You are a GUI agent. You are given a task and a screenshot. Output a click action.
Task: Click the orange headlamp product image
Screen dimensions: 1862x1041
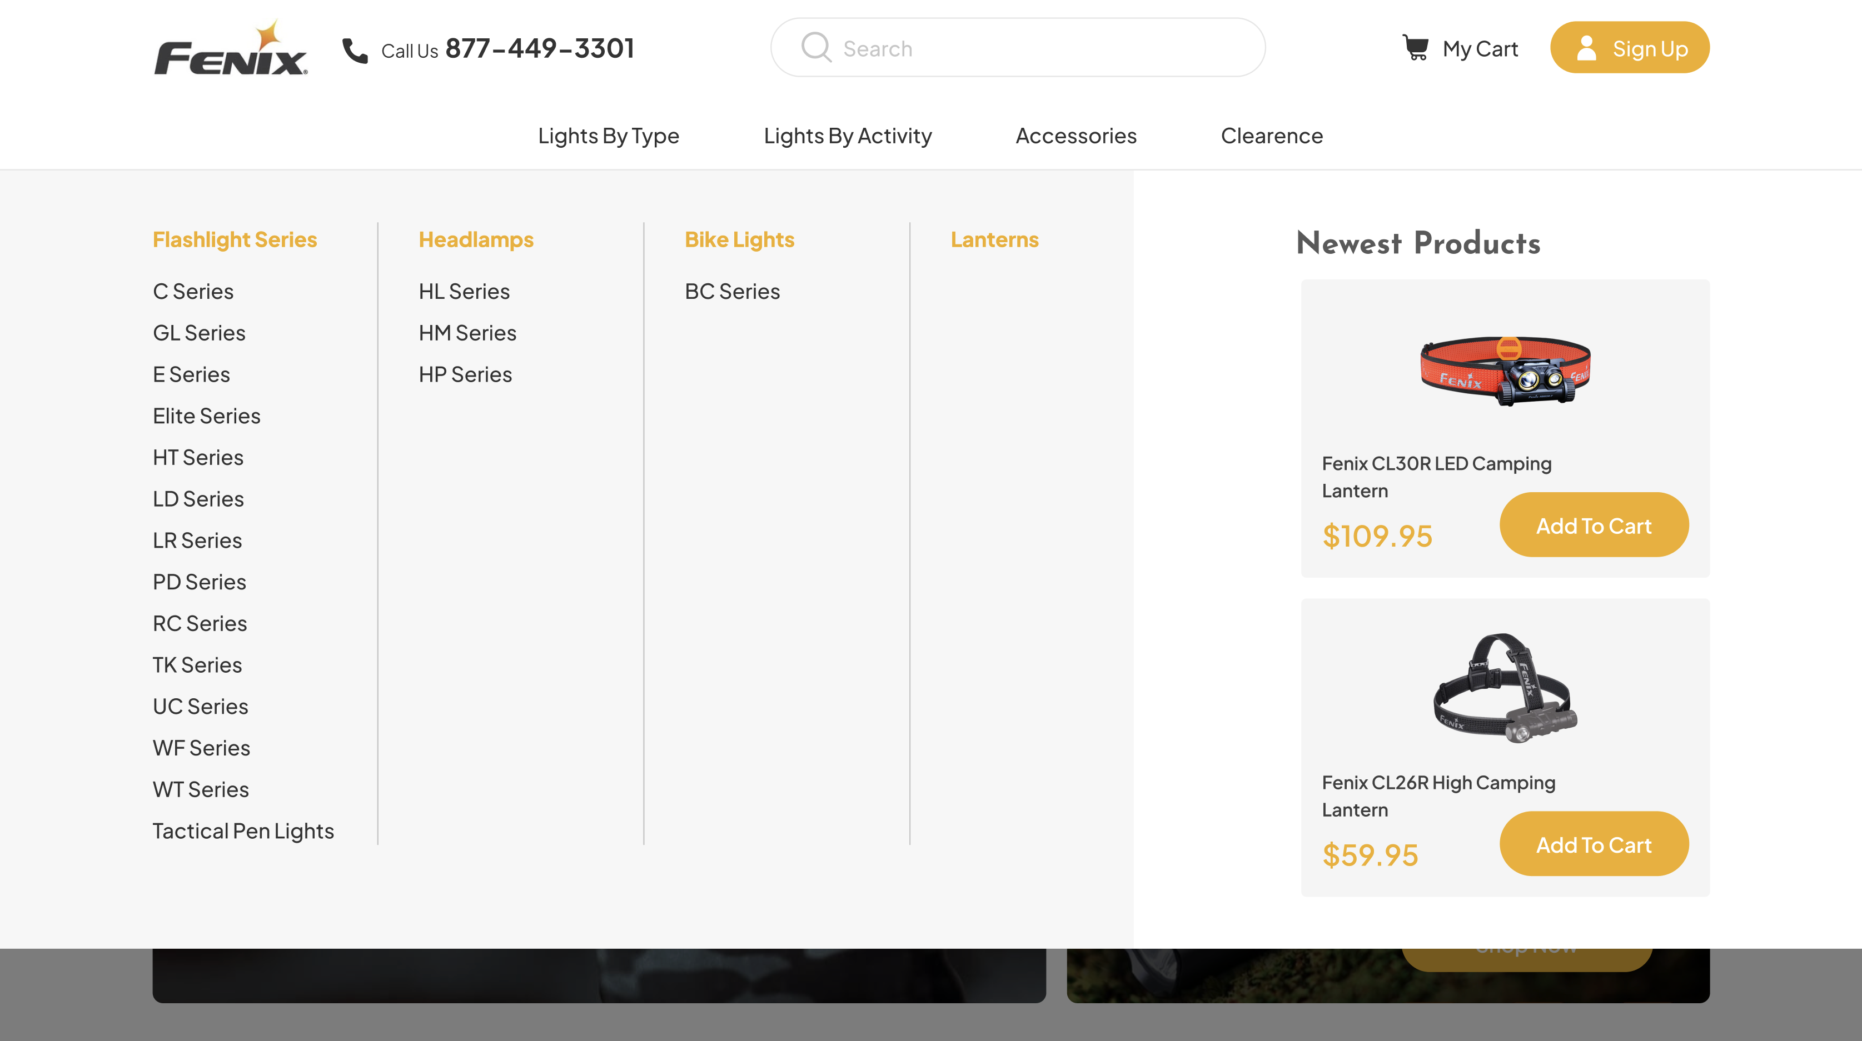point(1506,371)
